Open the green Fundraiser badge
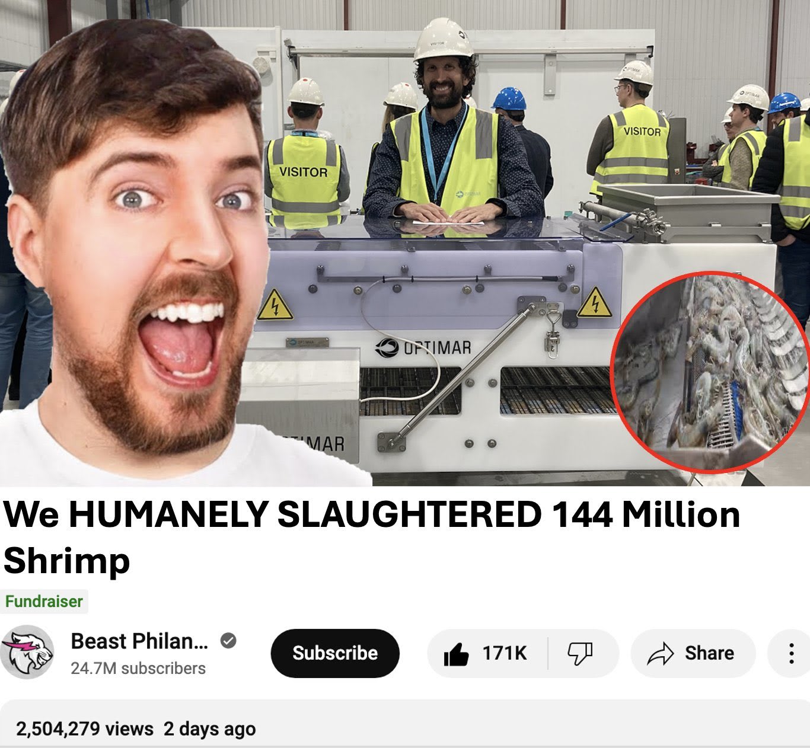Screen dimensions: 810x748 pyautogui.click(x=44, y=601)
